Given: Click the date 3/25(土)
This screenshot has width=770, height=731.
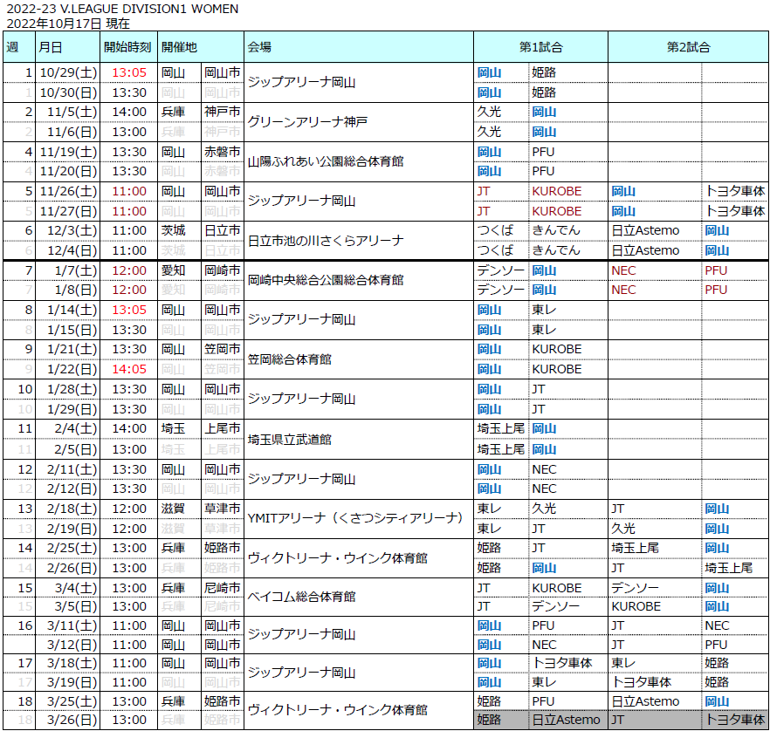Looking at the screenshot, I should click(x=72, y=701).
